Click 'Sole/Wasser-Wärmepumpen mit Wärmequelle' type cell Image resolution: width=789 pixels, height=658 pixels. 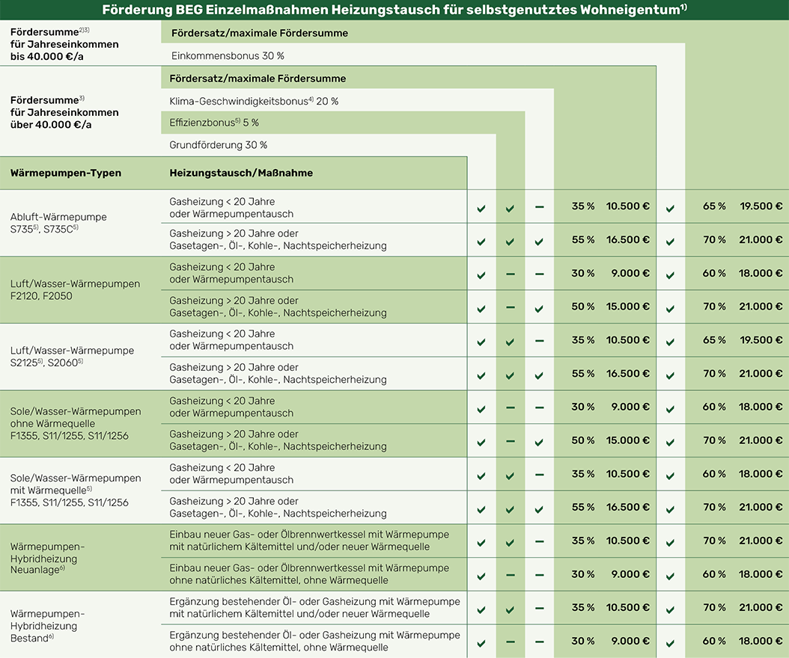coord(76,490)
